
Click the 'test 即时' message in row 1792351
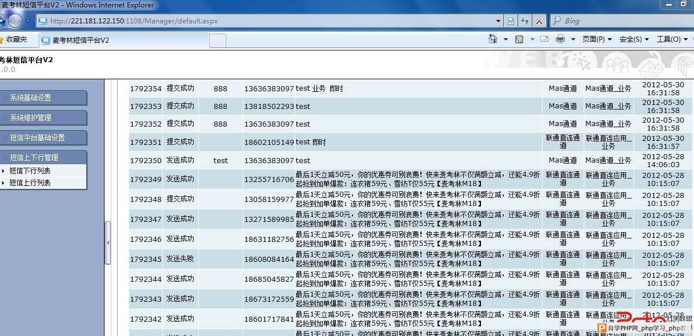pyautogui.click(x=311, y=142)
